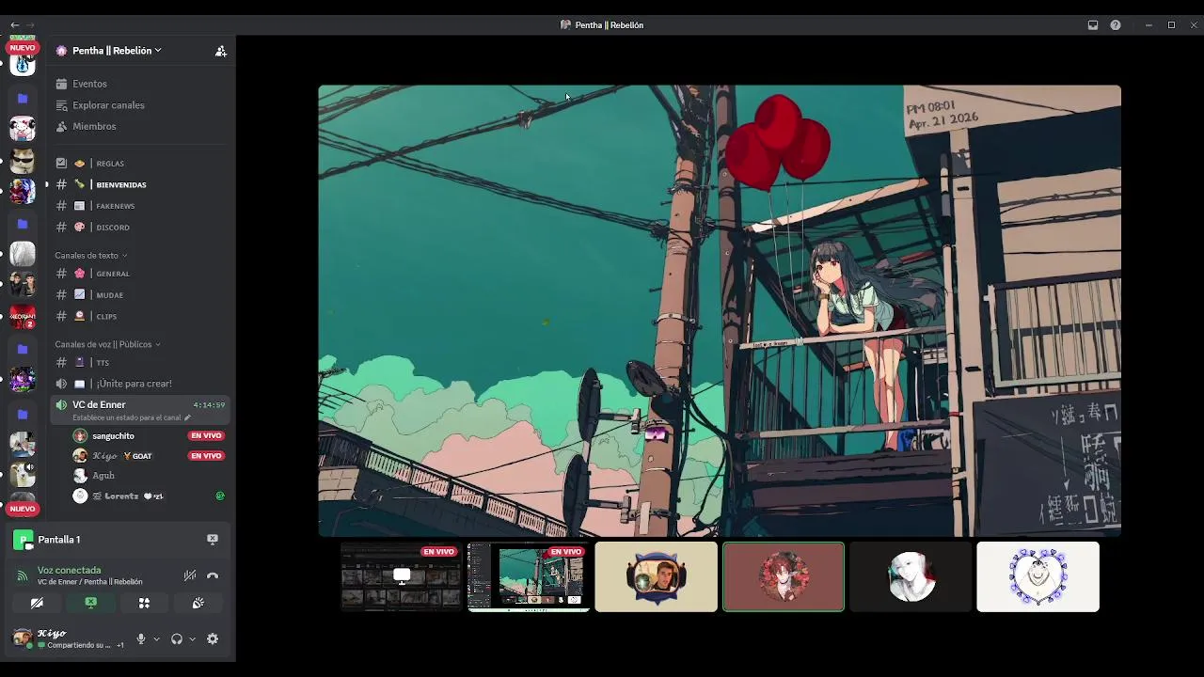Screen dimensions: 1204x677
Task: Open the invite people icon beside server name
Action: (221, 51)
